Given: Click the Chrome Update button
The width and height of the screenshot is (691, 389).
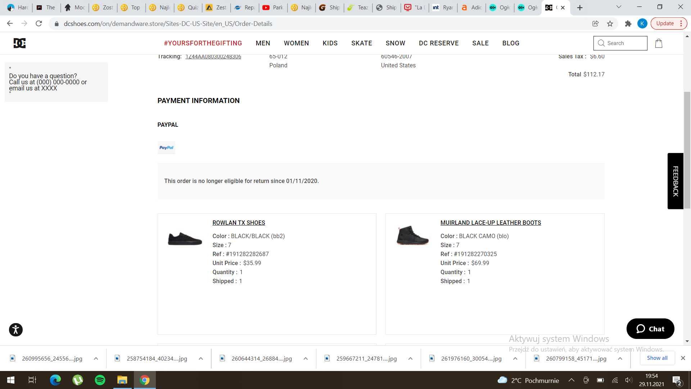Looking at the screenshot, I should tap(665, 23).
